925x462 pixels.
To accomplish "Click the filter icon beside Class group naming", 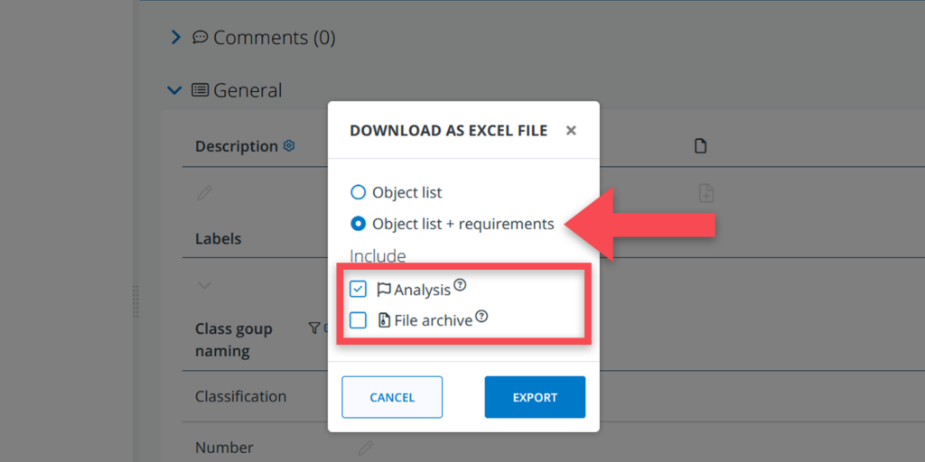I will (x=313, y=329).
